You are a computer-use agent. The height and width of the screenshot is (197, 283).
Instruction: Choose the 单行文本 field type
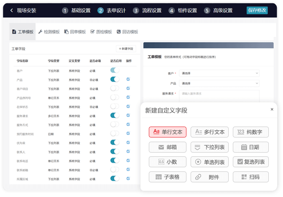click(x=168, y=132)
